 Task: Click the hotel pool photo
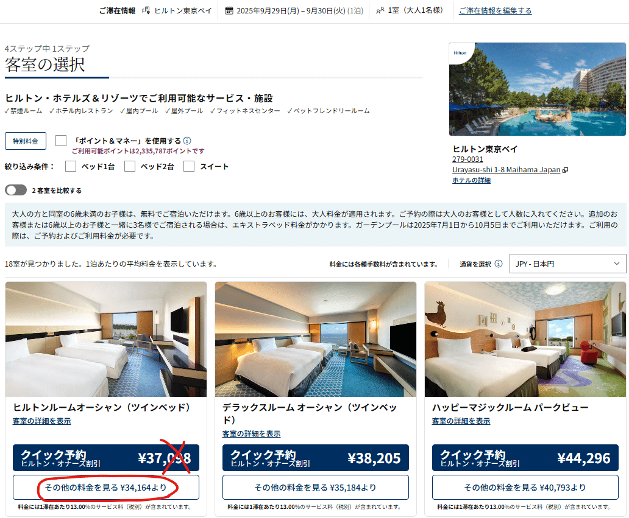point(538,89)
